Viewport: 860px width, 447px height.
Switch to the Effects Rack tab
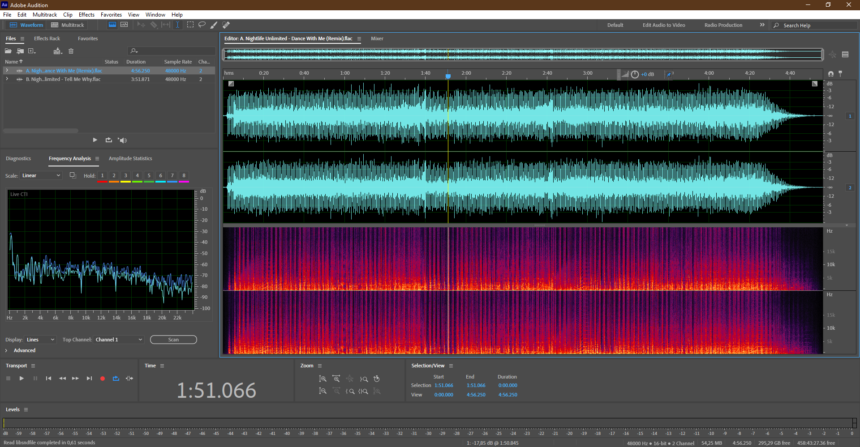(x=47, y=38)
